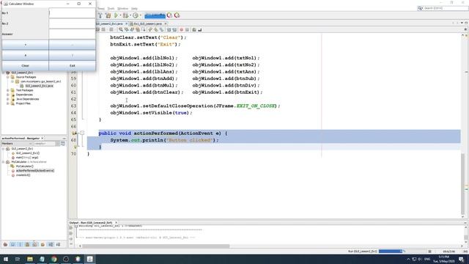Image resolution: width=469 pixels, height=264 pixels.
Task: Select MyCalculator() constructor in Navigator
Action: (24, 166)
